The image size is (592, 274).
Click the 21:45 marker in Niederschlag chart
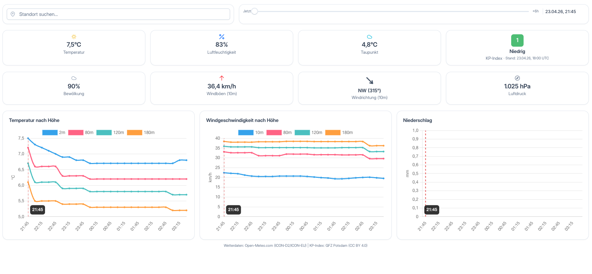coord(432,210)
